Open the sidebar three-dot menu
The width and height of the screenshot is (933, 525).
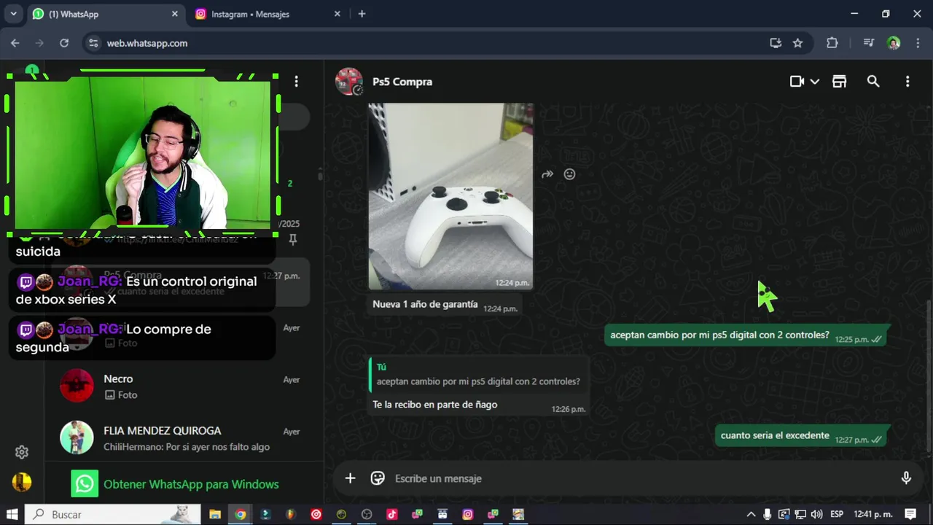click(x=296, y=82)
